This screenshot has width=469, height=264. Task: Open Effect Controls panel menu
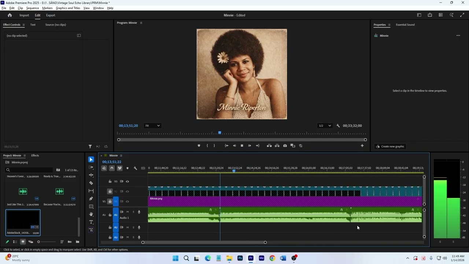[x=23, y=25]
